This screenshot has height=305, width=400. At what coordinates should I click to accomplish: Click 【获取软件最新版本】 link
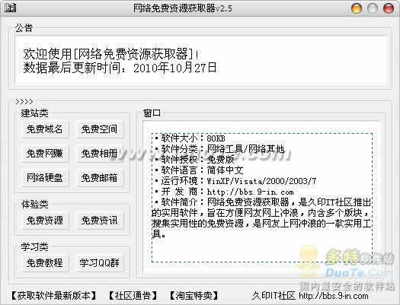(x=54, y=296)
